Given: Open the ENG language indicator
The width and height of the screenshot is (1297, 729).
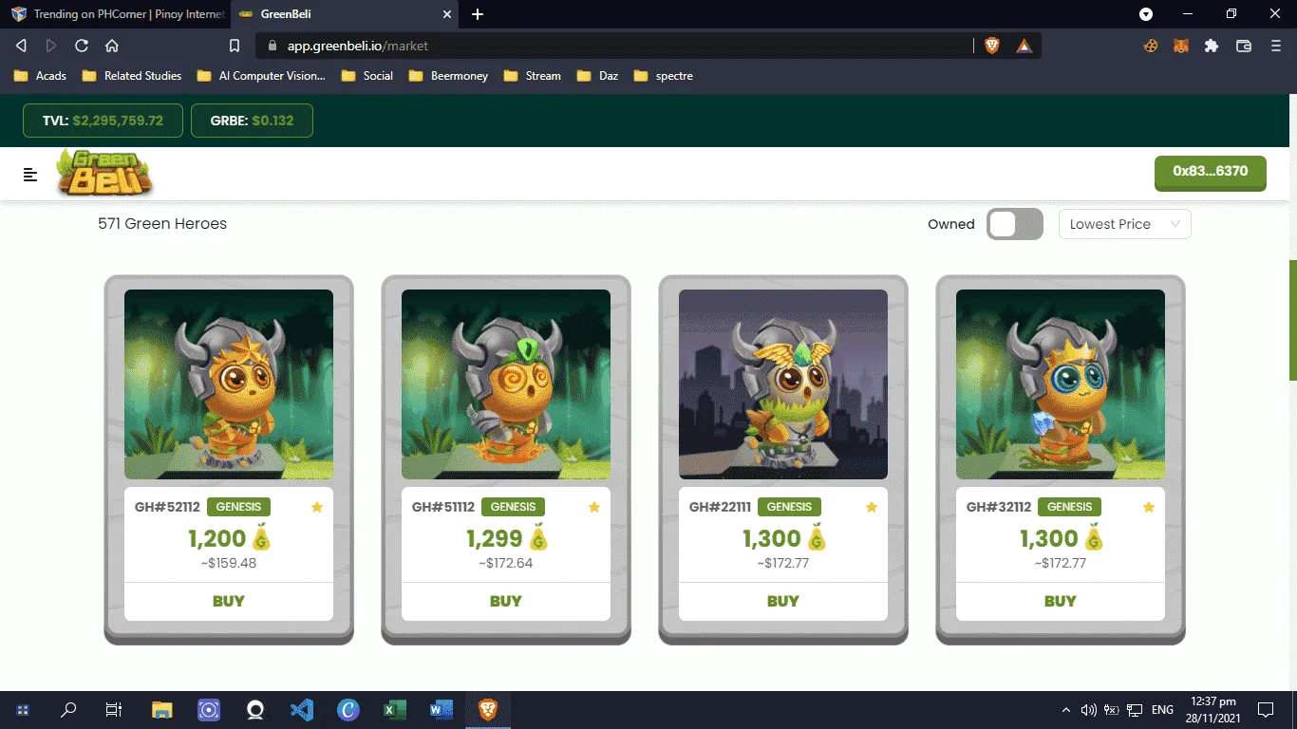Looking at the screenshot, I should click(x=1162, y=710).
